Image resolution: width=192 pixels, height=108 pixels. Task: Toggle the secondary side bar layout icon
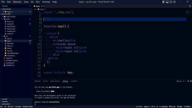point(171,2)
